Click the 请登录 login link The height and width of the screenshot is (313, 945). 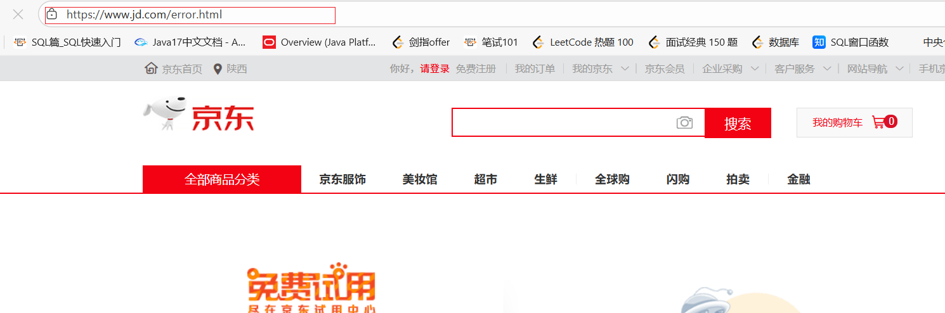tap(434, 68)
